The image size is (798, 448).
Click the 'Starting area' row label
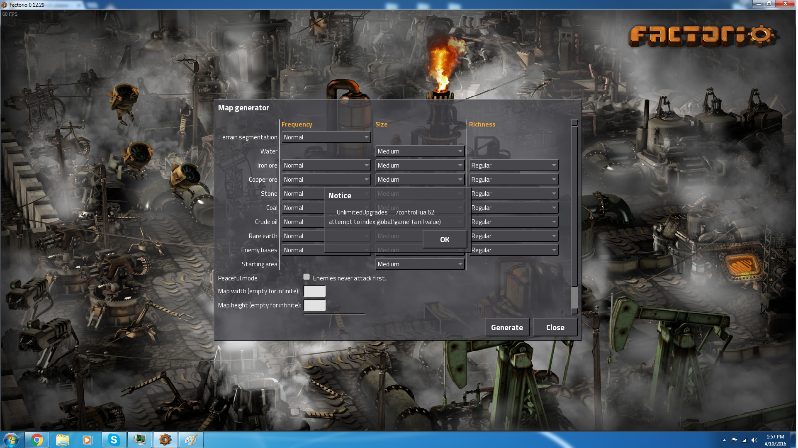coord(260,264)
